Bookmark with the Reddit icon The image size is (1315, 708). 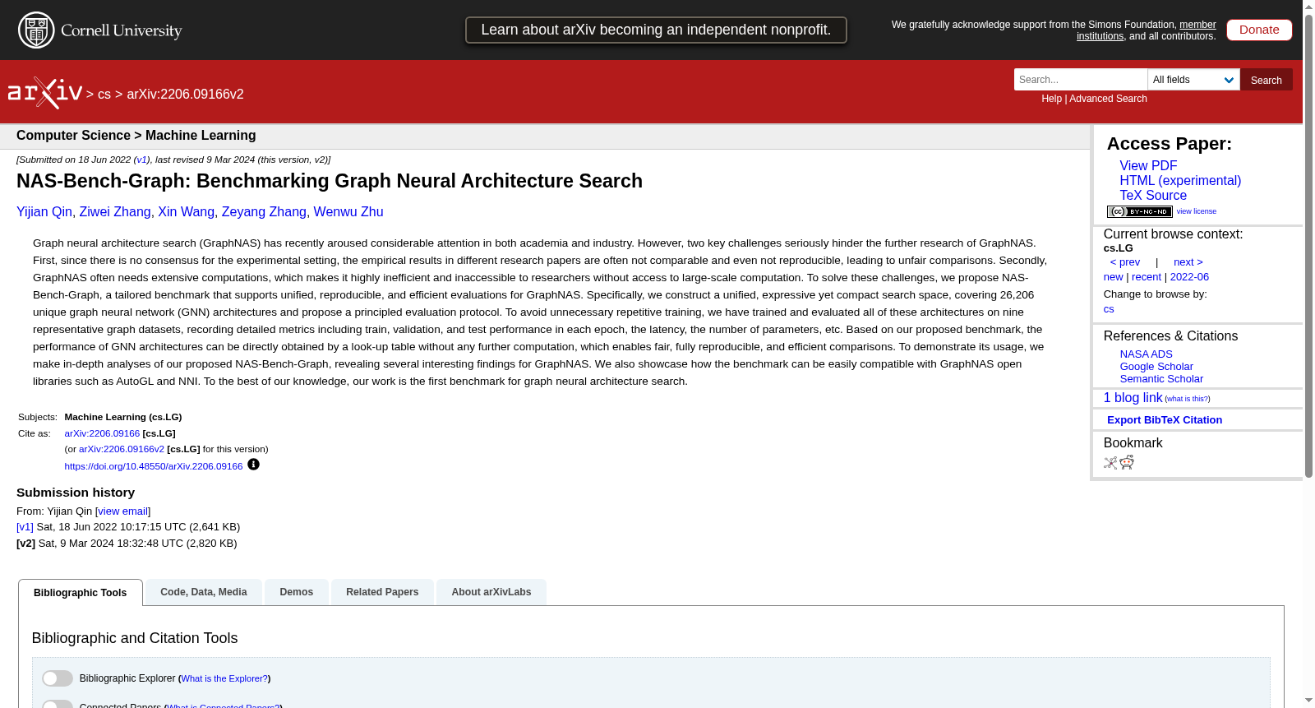[1127, 463]
